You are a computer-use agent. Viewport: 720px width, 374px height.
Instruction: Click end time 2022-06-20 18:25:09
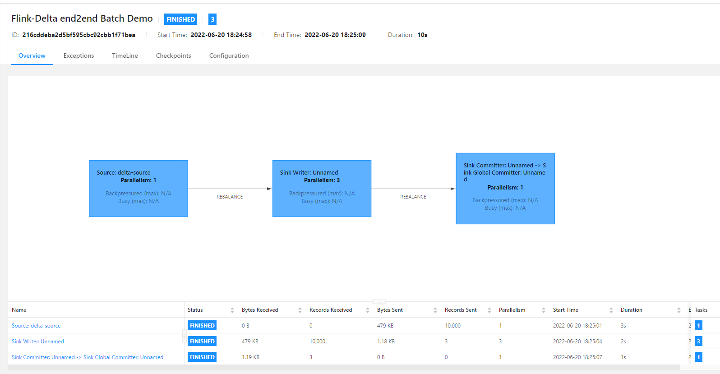tap(335, 35)
